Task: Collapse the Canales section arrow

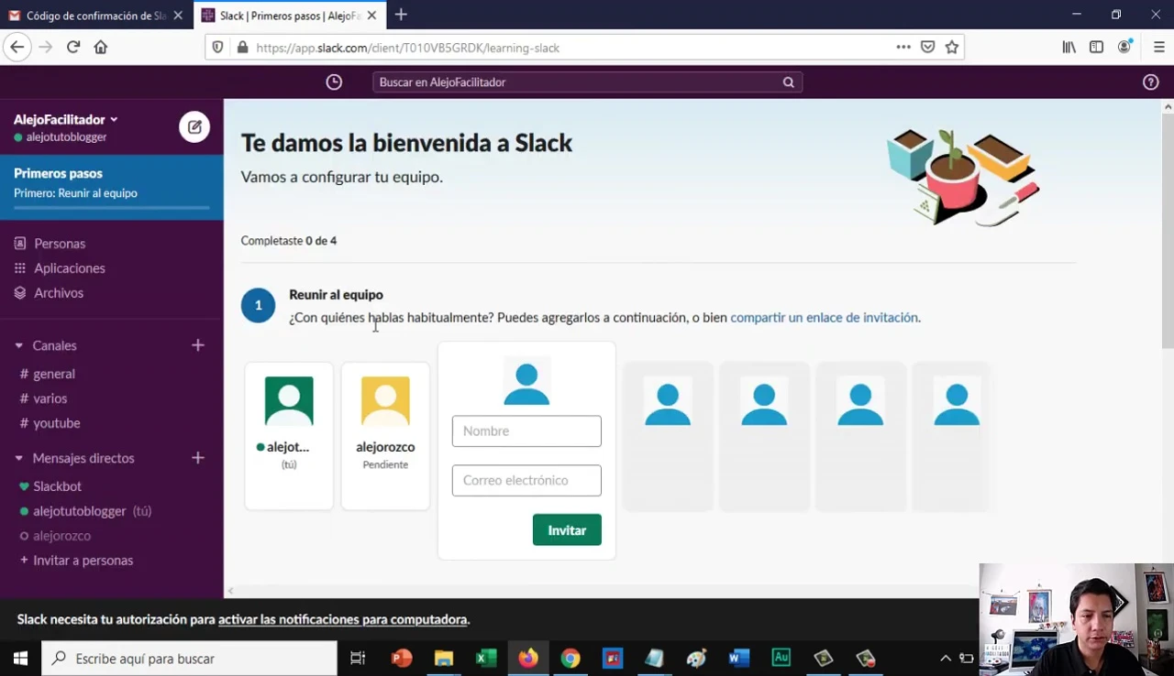Action: coord(18,346)
